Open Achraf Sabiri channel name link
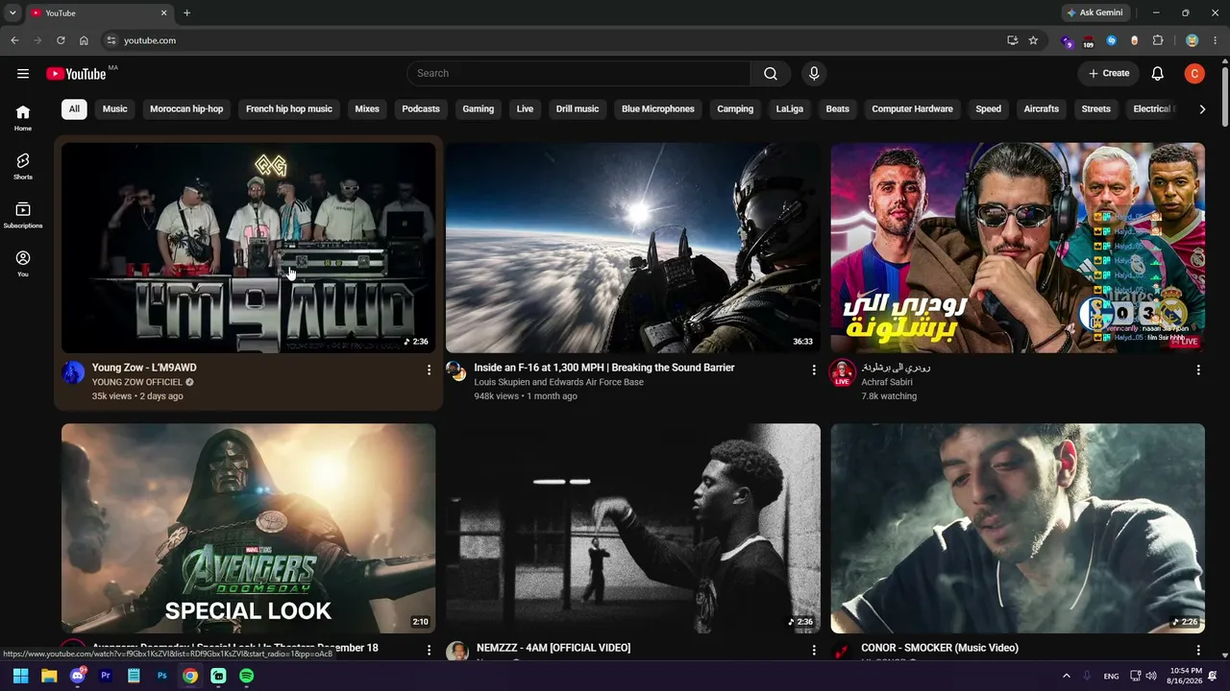 point(887,382)
